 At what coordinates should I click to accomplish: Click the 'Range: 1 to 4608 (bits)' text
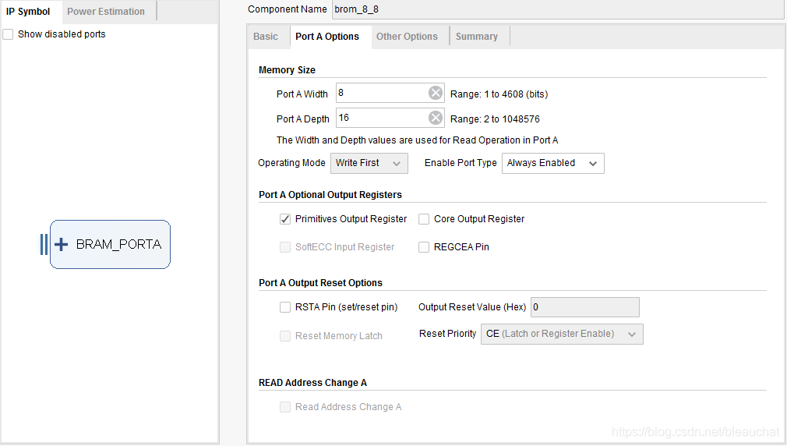[499, 94]
